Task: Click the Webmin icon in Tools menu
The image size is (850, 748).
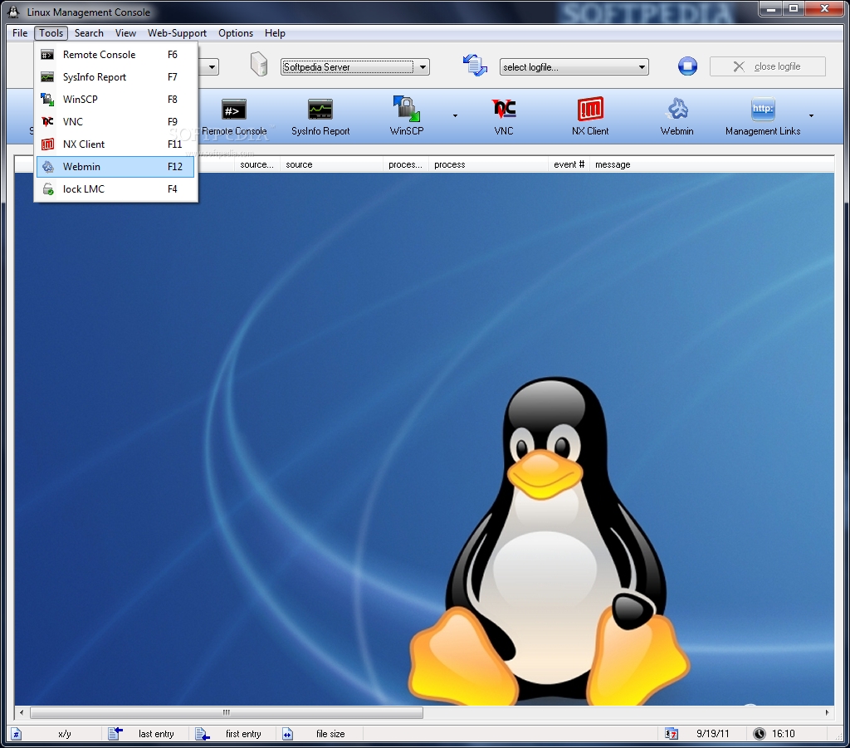Action: 47,166
